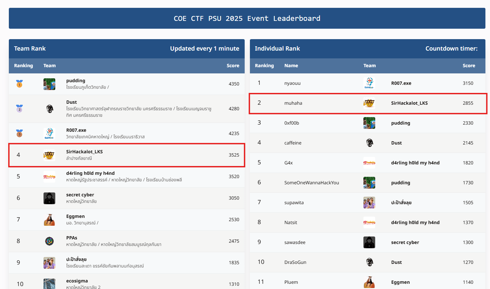Click the d4rling h0ld my h4nd holiday avatar
The width and height of the screenshot is (490, 289).
click(x=49, y=176)
